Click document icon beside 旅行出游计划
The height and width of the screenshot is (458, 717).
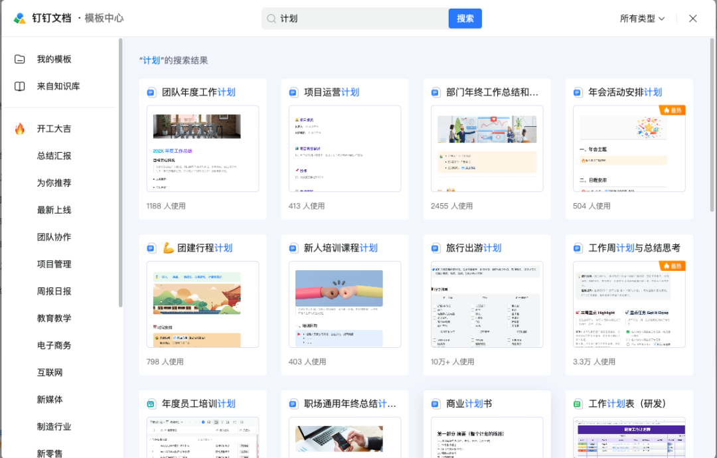[x=436, y=248]
